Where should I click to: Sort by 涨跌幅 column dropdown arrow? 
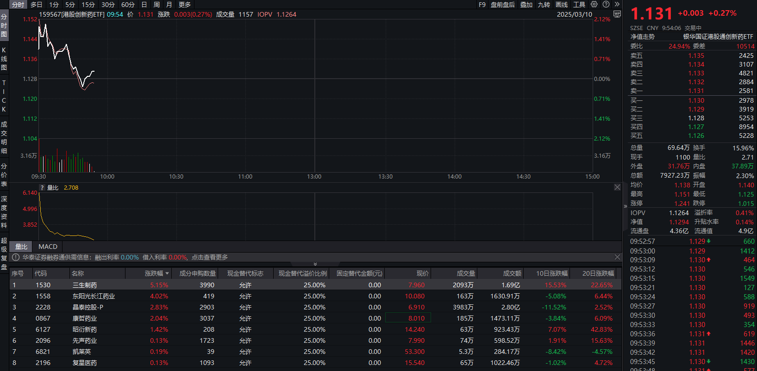tap(167, 273)
